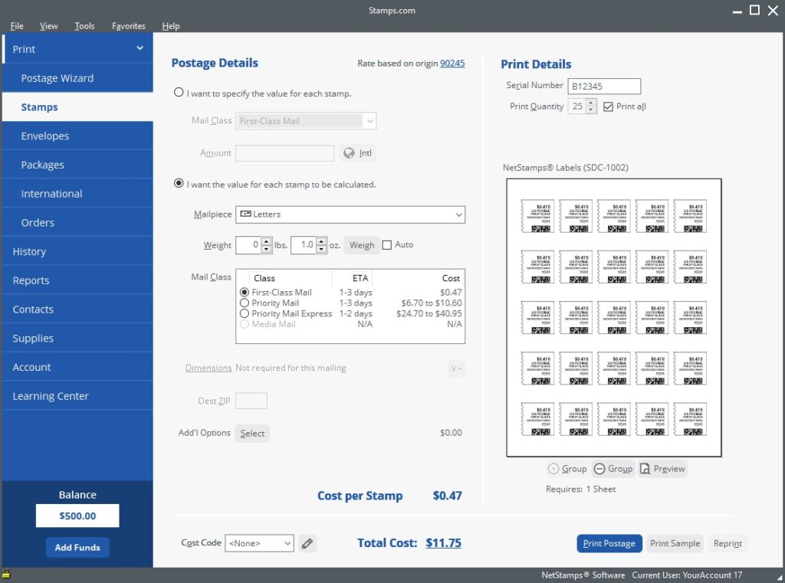This screenshot has width=785, height=583.
Task: Click the Amount input field
Action: (x=284, y=153)
